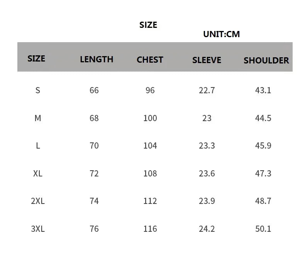Select the chest value 100
This screenshot has height=267, width=305.
pos(150,118)
